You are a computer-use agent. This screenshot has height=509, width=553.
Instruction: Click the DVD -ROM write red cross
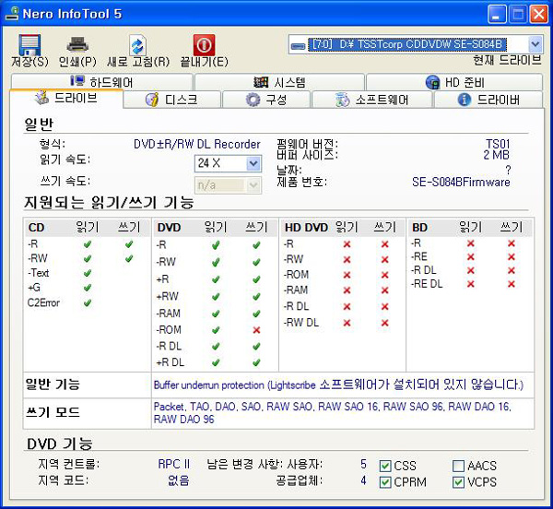(x=256, y=330)
